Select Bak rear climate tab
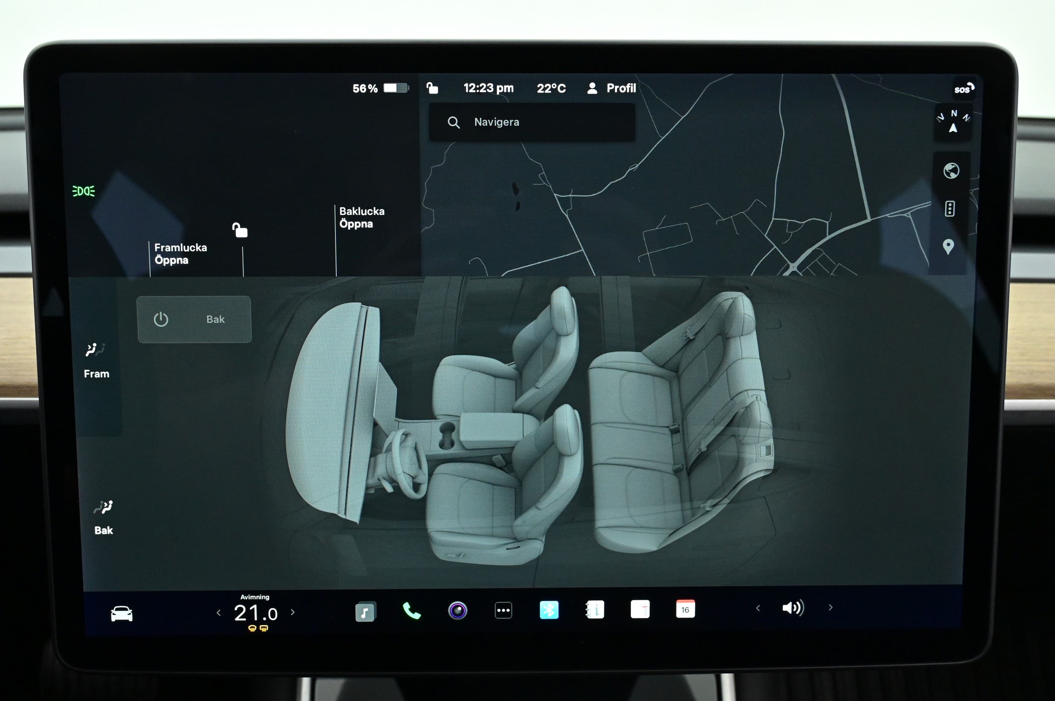 (x=103, y=518)
